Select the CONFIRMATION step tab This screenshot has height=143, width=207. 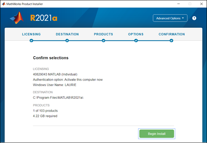(x=172, y=34)
